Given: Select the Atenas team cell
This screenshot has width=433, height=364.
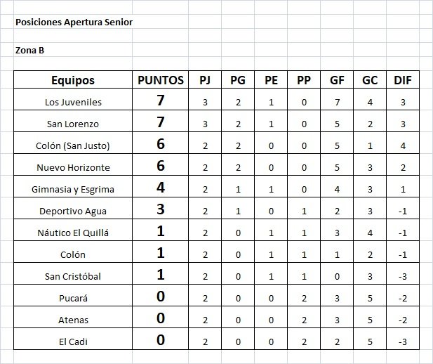Looking at the screenshot, I should coord(73,317).
